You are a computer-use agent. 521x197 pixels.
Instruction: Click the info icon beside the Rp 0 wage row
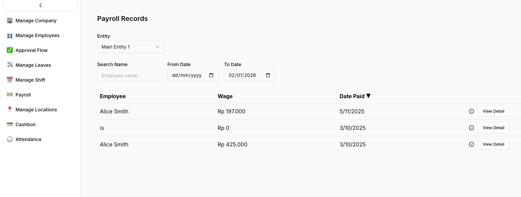471,128
